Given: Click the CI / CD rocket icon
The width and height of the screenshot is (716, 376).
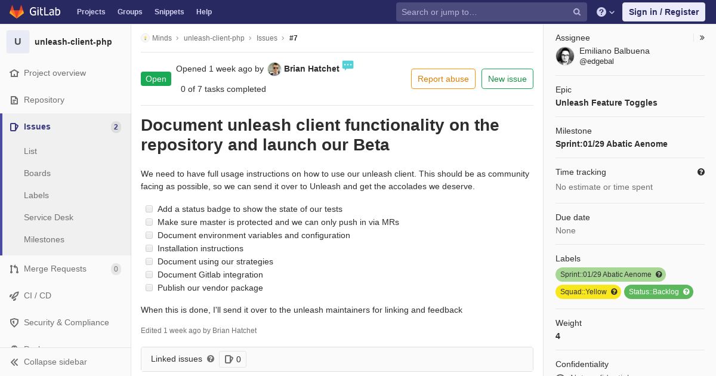Looking at the screenshot, I should 14,295.
